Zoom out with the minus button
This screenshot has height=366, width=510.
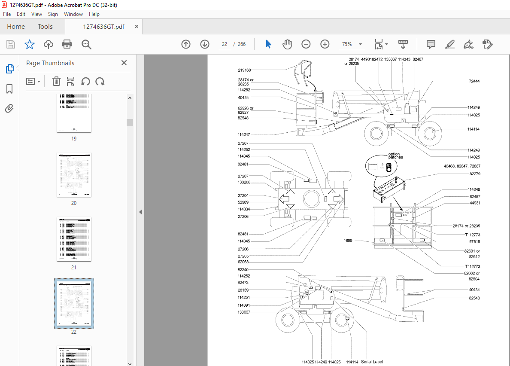306,44
